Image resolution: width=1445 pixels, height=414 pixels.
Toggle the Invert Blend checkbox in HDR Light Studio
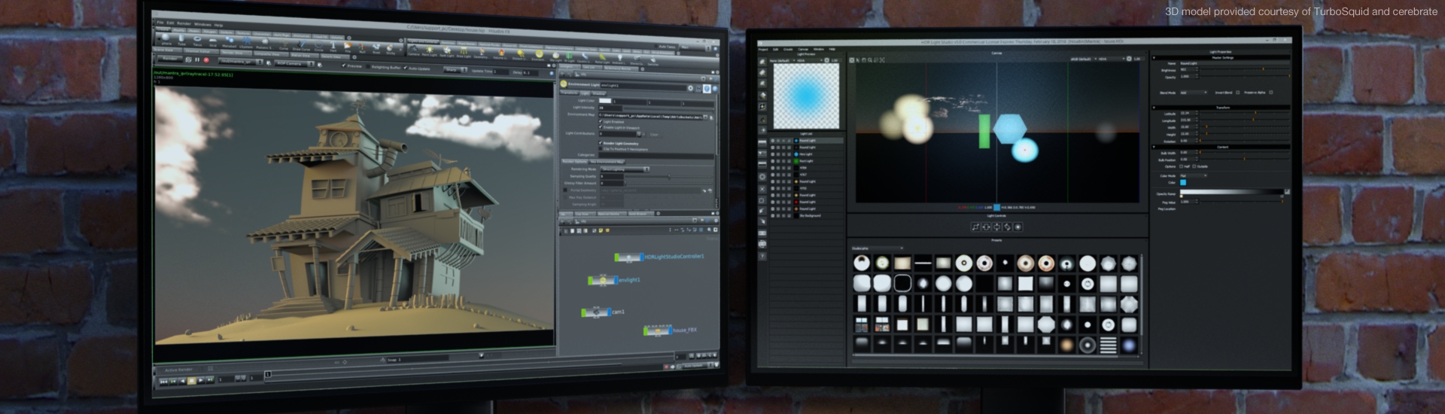click(x=1238, y=93)
